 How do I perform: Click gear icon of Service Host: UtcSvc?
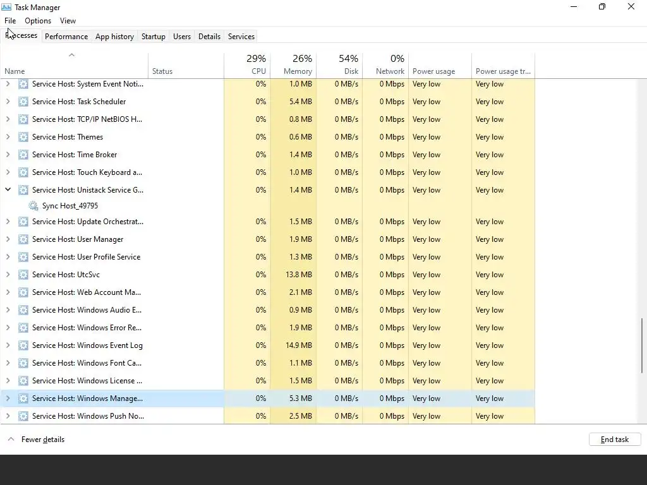23,275
